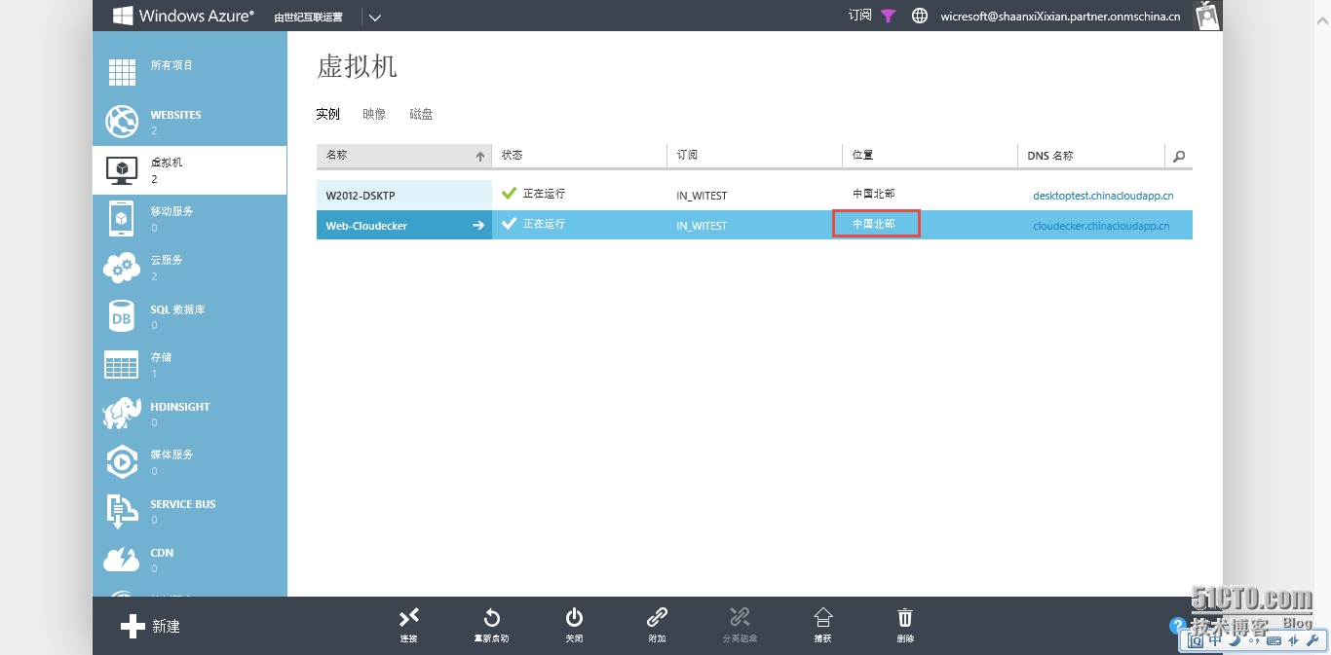Screen dimensions: 1331x655
Task: Click the globe language icon in top bar
Action: (x=920, y=16)
